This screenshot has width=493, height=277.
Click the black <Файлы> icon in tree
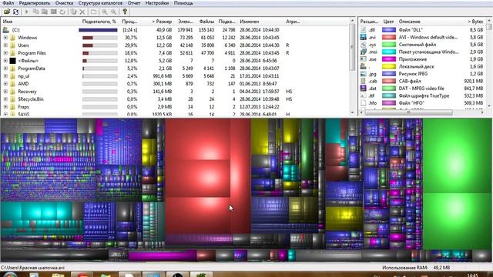pos(12,61)
